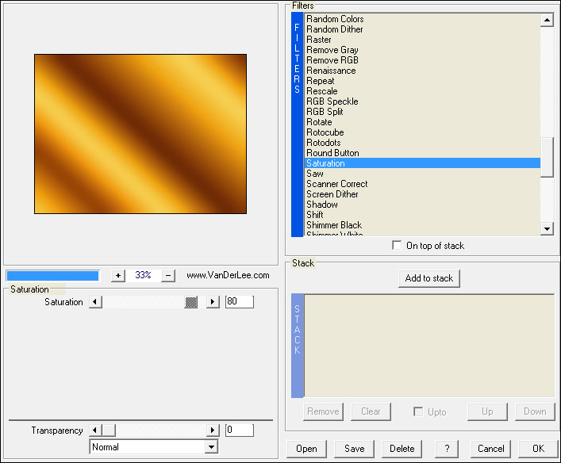The height and width of the screenshot is (463, 561).
Task: Click the Transparency slider thumb
Action: [x=109, y=430]
